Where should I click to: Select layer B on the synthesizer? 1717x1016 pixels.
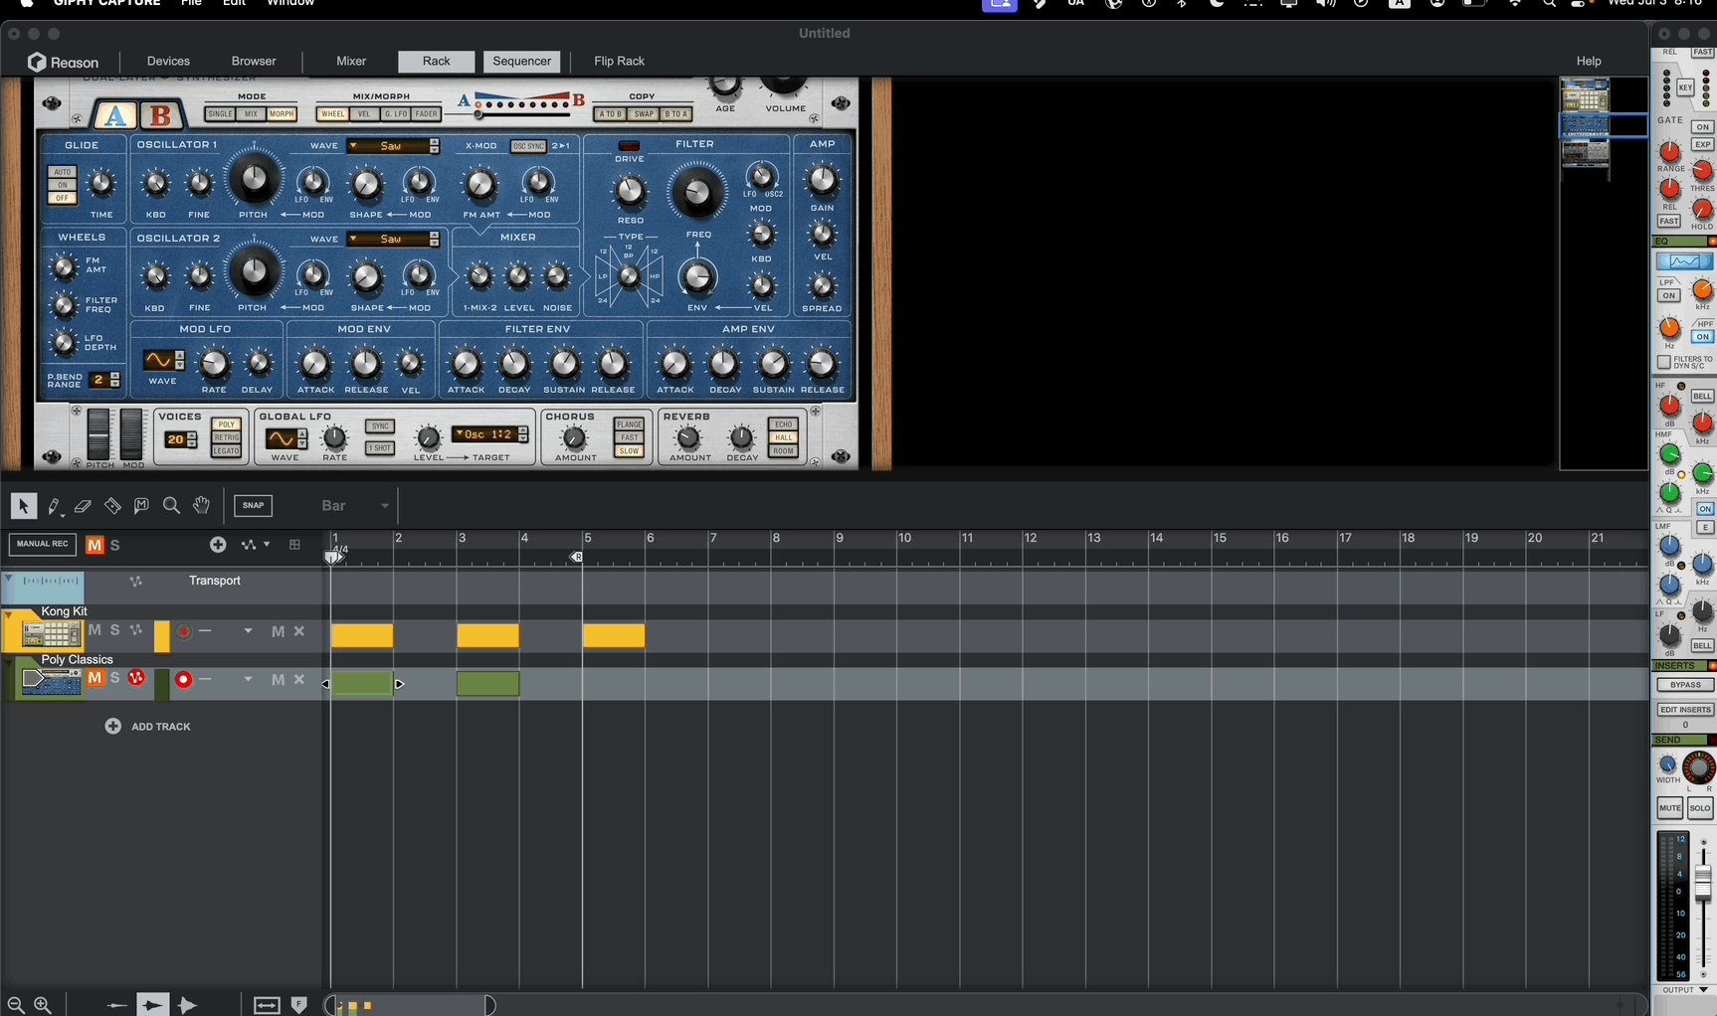(x=161, y=115)
